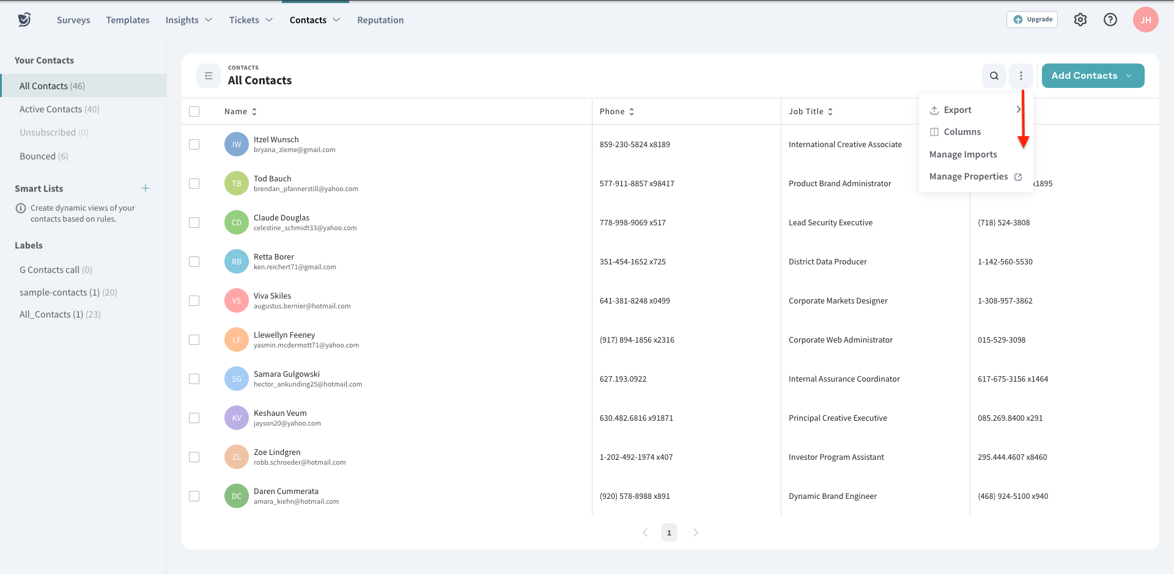Image resolution: width=1174 pixels, height=574 pixels.
Task: Choose Manage Imports from the menu
Action: pyautogui.click(x=963, y=154)
